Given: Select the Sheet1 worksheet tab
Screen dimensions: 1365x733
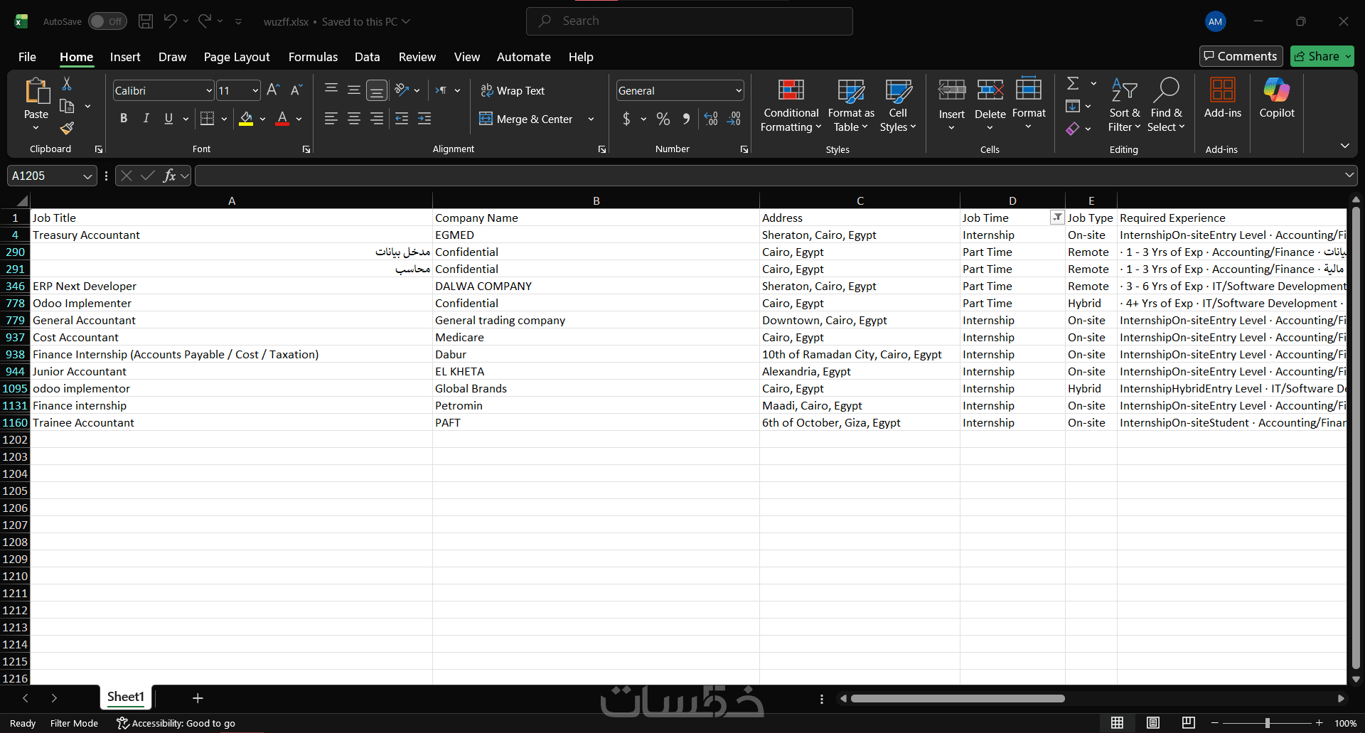Looking at the screenshot, I should 126,697.
